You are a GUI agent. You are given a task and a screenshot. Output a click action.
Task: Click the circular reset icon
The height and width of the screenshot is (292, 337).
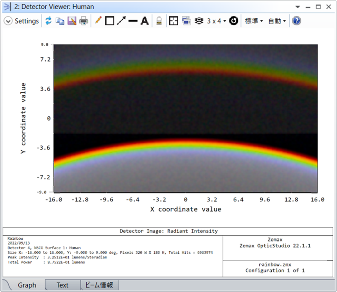point(234,21)
